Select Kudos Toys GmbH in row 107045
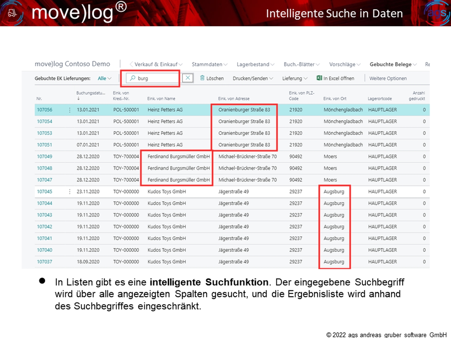 pos(166,192)
